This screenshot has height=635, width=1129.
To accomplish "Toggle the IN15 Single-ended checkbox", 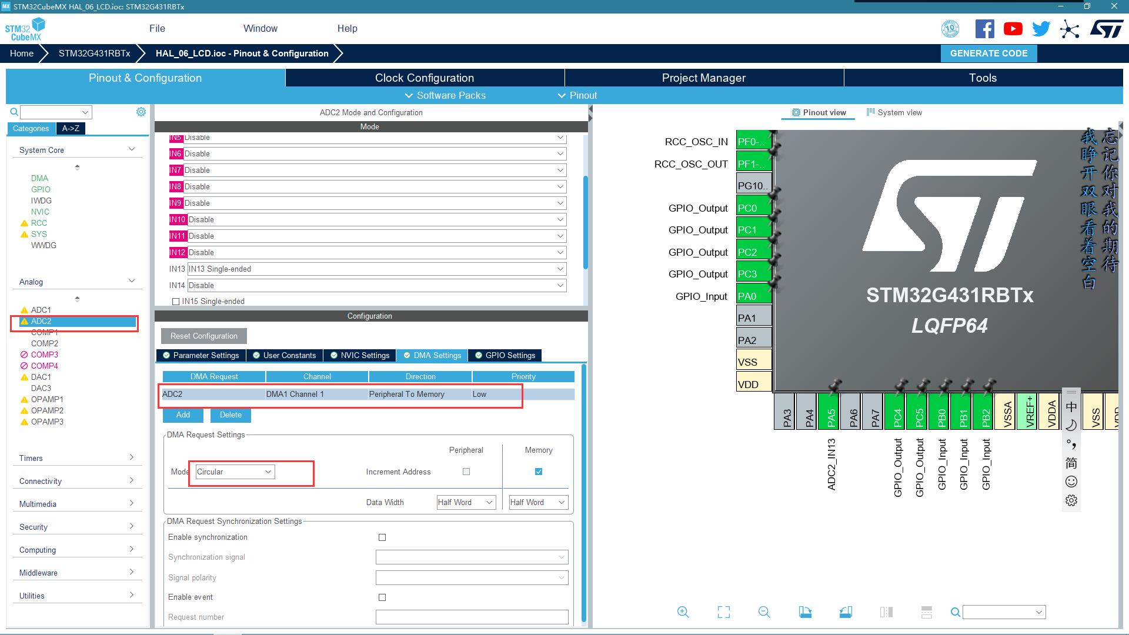I will [175, 302].
